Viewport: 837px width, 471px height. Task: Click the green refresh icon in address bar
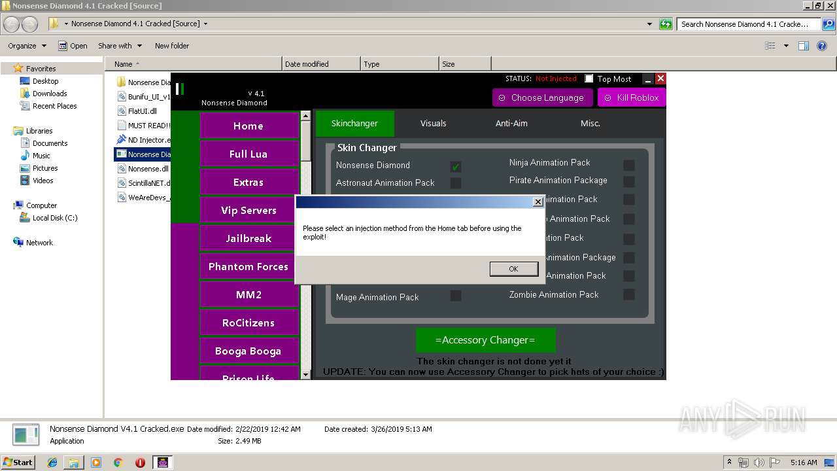[666, 24]
